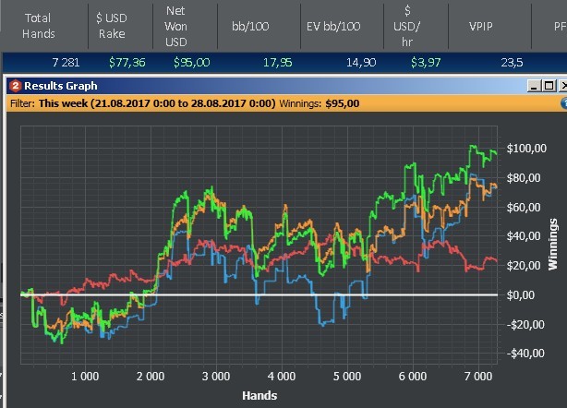Viewport: 567px width, 408px height.
Task: Click the $0,00 y-axis tick label
Action: click(x=521, y=295)
